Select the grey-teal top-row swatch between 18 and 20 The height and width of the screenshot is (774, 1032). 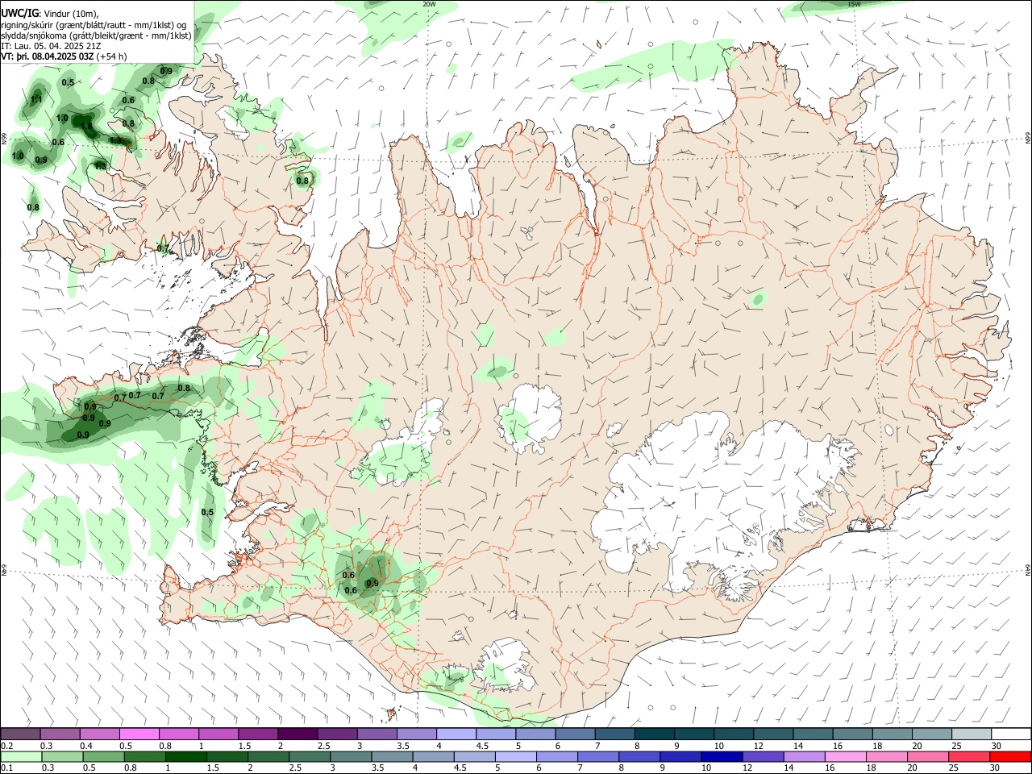tap(893, 734)
